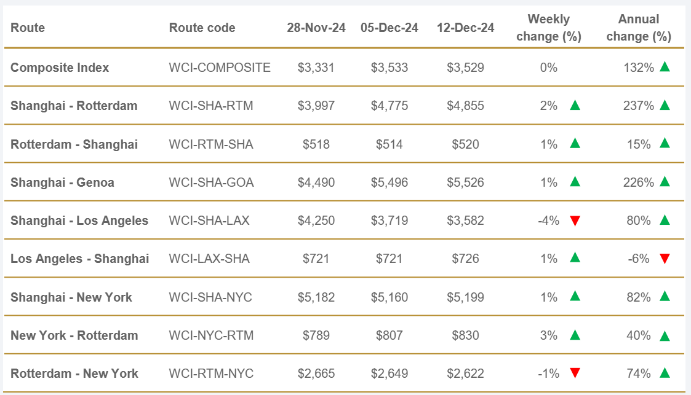The width and height of the screenshot is (691, 395).
Task: Click the Route column header
Action: pyautogui.click(x=28, y=28)
